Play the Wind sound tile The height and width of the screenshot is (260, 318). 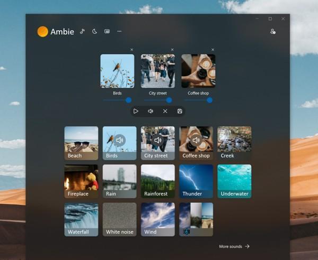point(158,219)
